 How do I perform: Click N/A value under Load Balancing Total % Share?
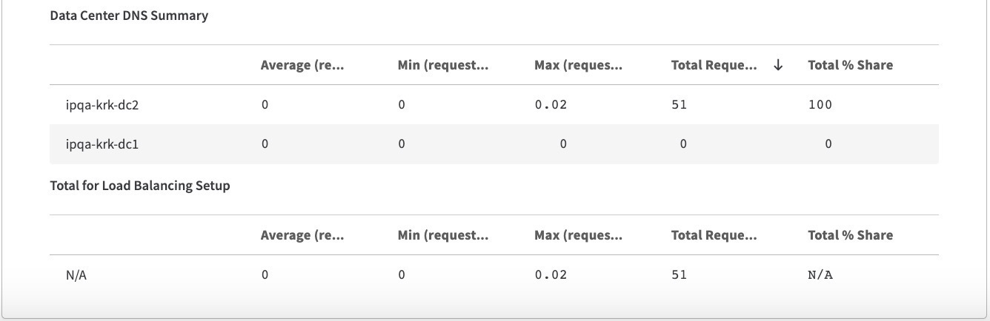[x=820, y=275]
